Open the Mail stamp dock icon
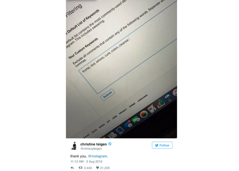Screen dimensions: 239x171 tap(120, 130)
